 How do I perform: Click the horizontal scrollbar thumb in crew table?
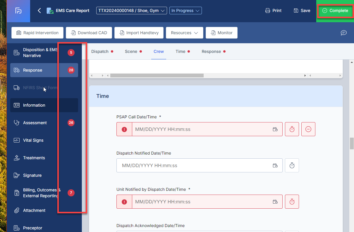(157, 75)
